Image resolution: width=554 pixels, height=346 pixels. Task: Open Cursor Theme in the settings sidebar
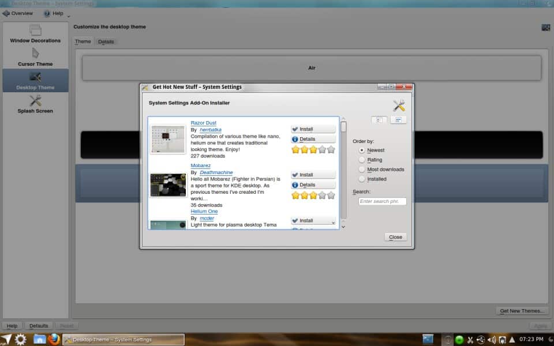click(35, 57)
